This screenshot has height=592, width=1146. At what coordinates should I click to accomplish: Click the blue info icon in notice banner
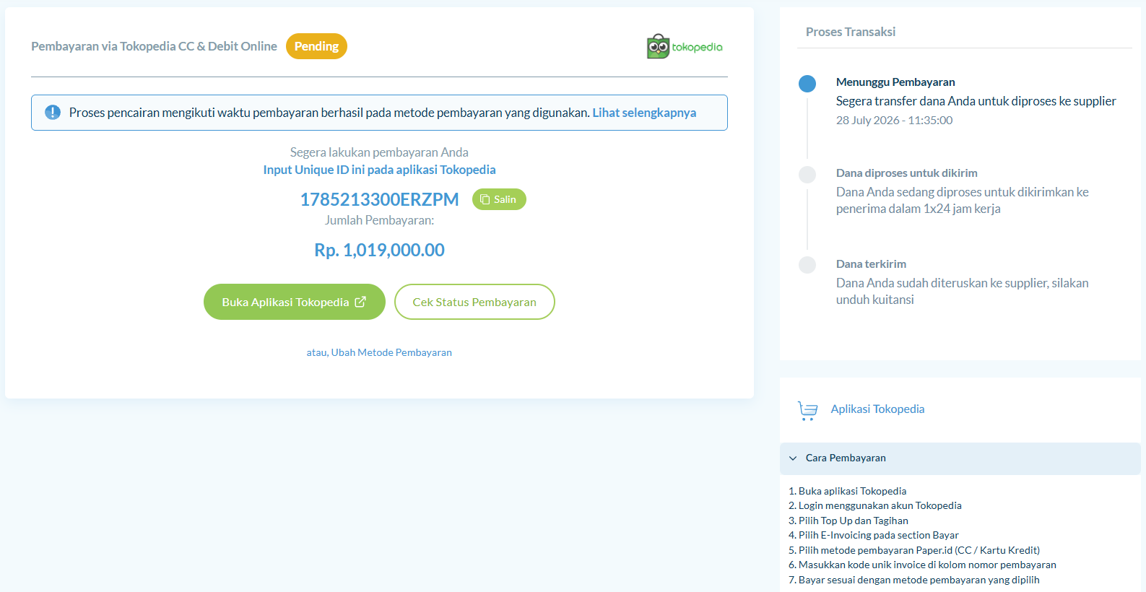[53, 113]
